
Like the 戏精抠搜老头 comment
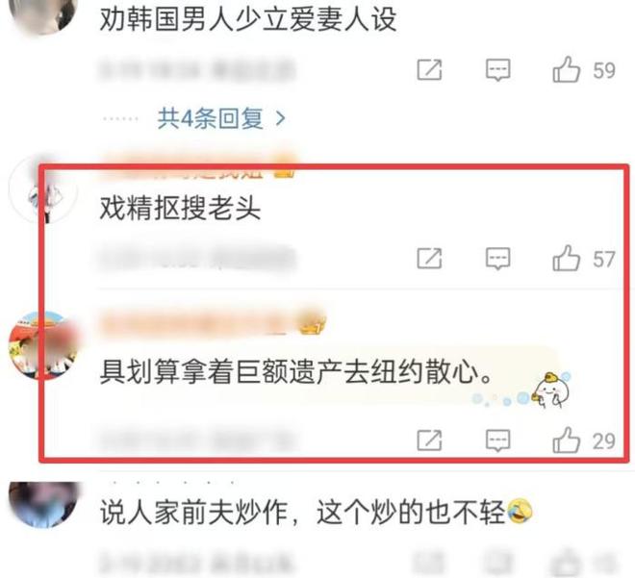click(x=566, y=259)
